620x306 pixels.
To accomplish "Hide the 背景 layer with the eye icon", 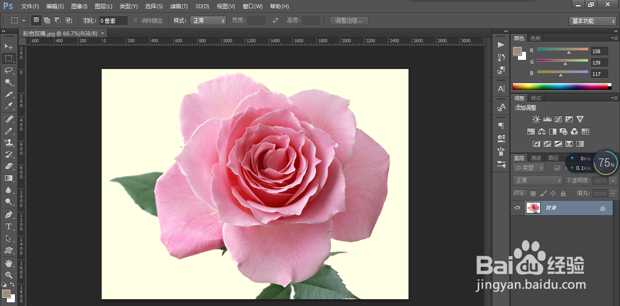I will [x=517, y=208].
